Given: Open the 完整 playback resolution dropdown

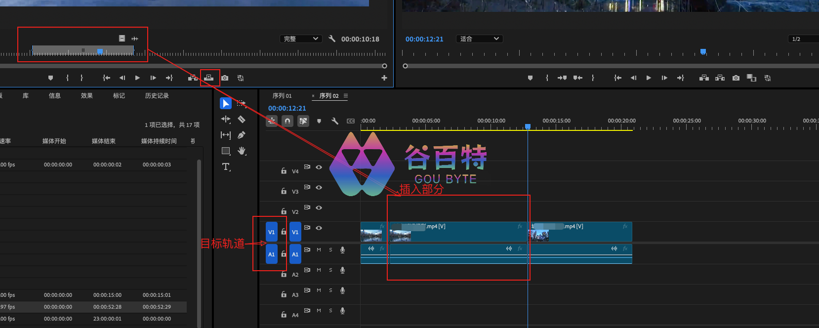Looking at the screenshot, I should point(301,39).
